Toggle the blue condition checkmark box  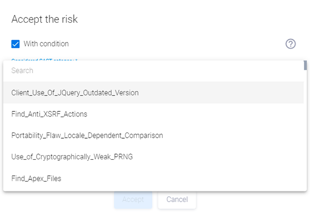click(16, 44)
